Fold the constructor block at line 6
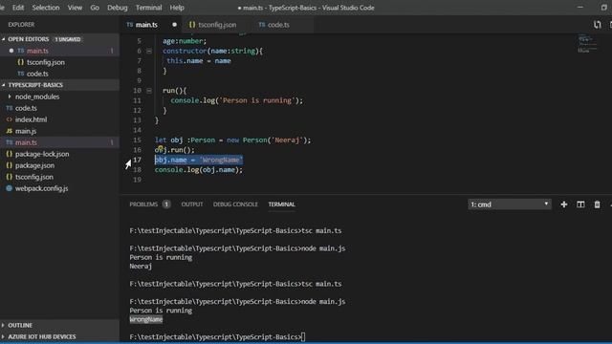 click(149, 51)
